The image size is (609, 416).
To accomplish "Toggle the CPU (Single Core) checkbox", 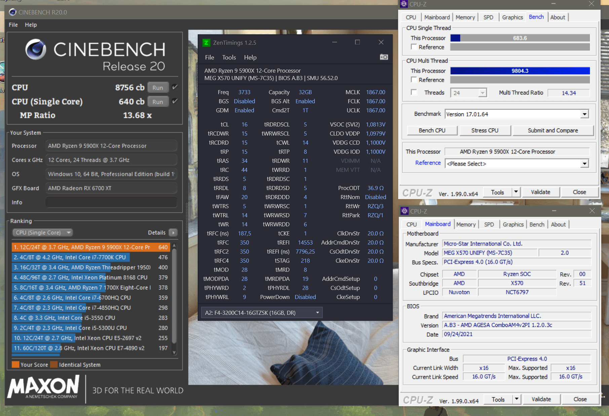I will click(x=175, y=101).
